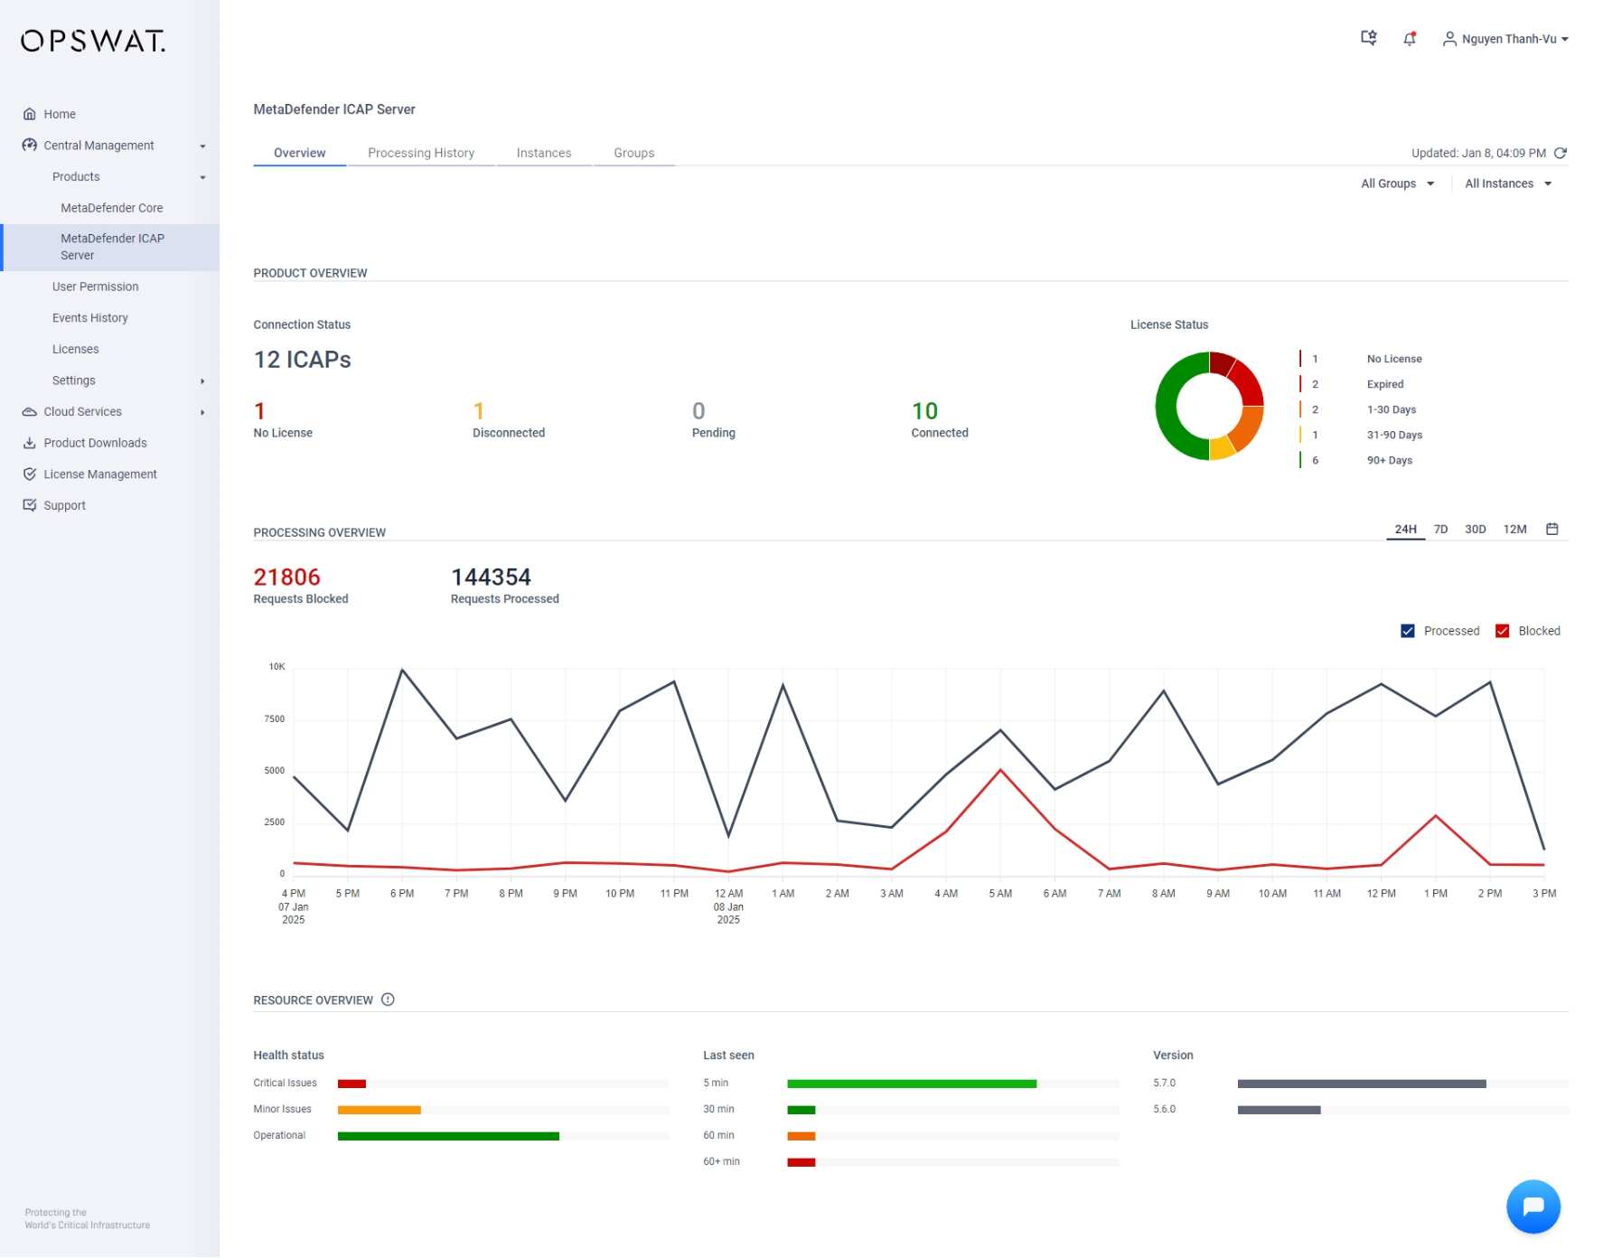
Task: Open the chat support bubble
Action: pyautogui.click(x=1533, y=1206)
